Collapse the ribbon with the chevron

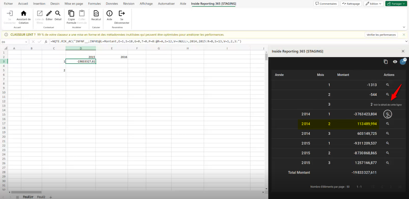404,27
